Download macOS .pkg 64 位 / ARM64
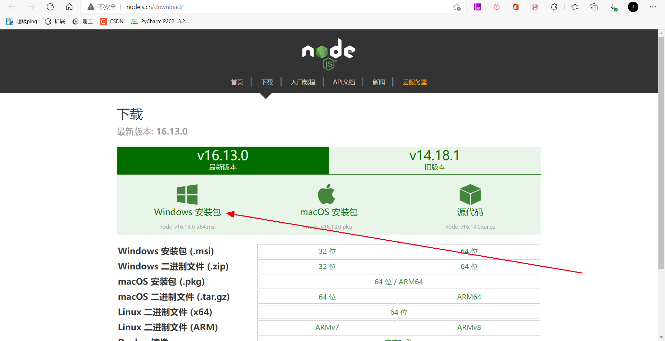This screenshot has height=341, width=665. (399, 282)
